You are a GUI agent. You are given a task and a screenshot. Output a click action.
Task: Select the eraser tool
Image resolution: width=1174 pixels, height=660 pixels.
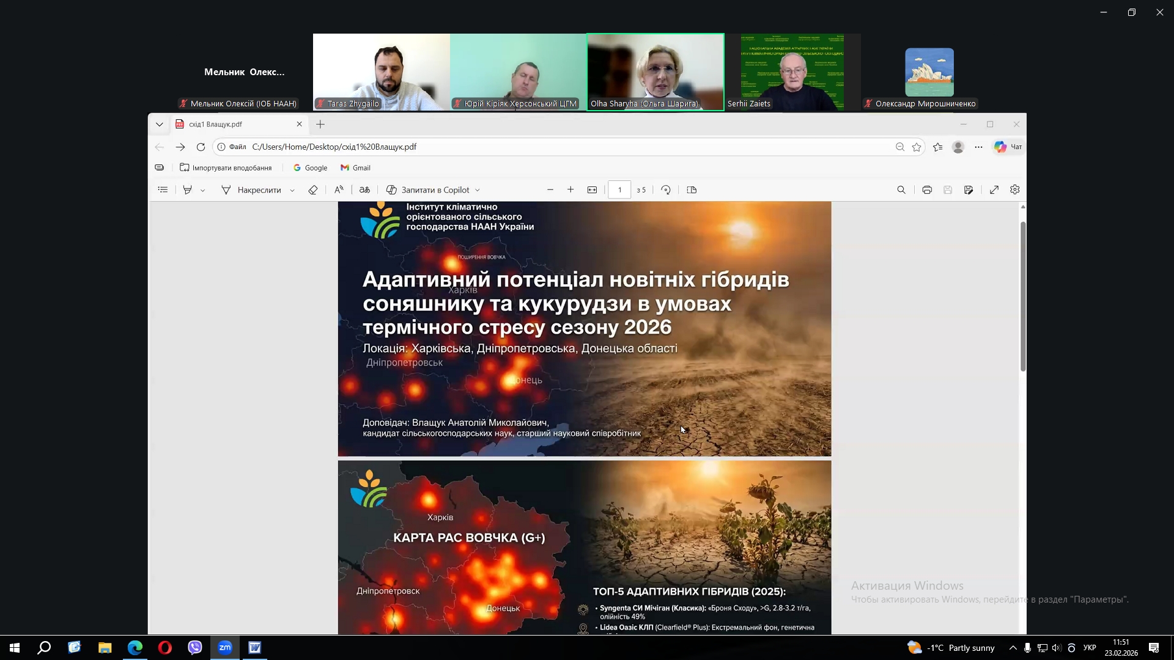click(313, 190)
